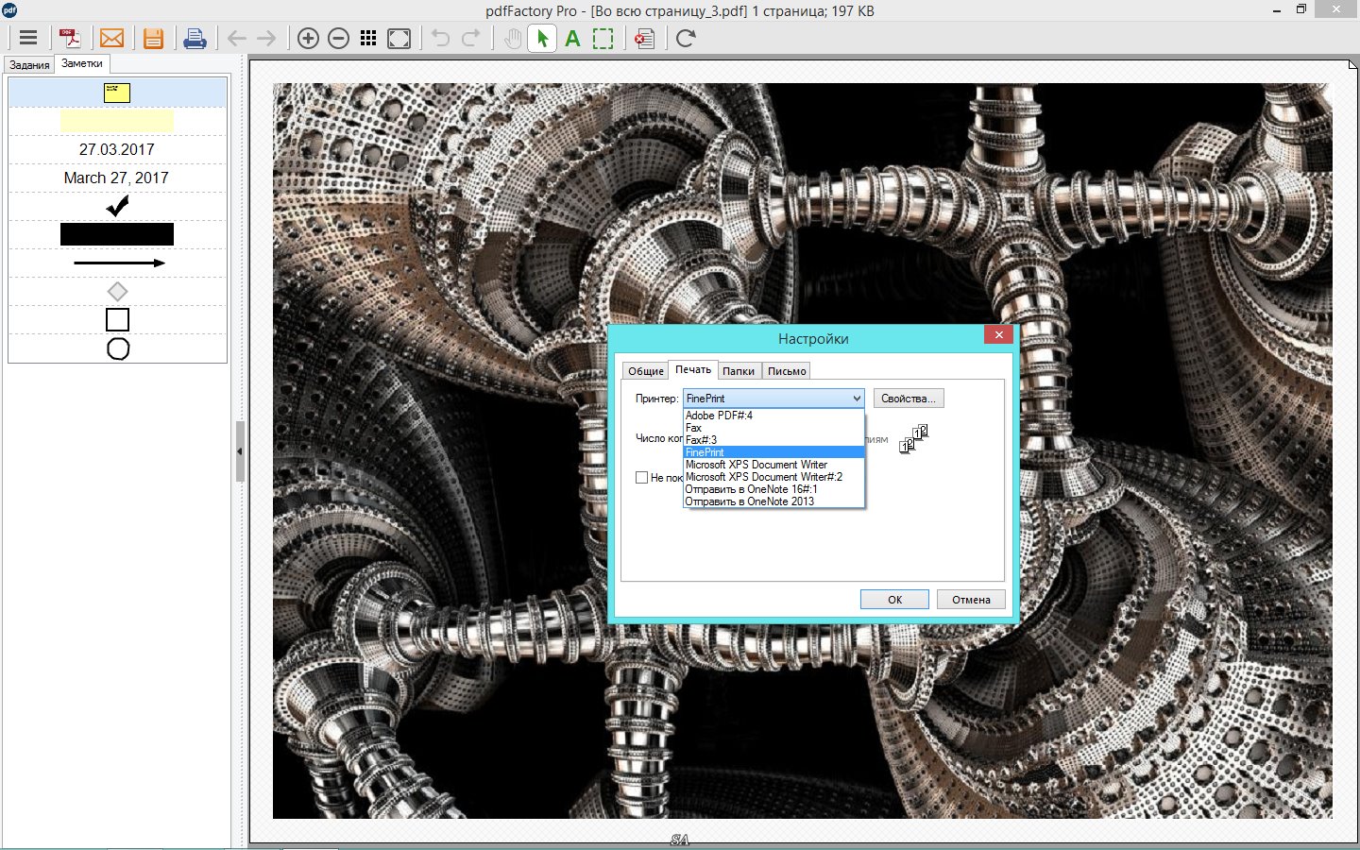Select the hand pan tool
The height and width of the screenshot is (850, 1360).
[512, 38]
